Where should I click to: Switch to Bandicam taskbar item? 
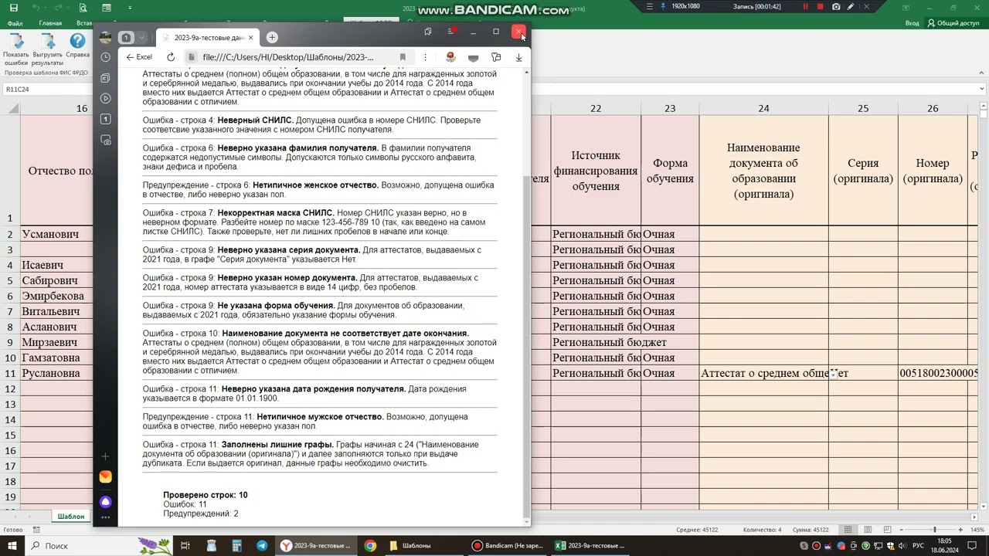coord(508,546)
